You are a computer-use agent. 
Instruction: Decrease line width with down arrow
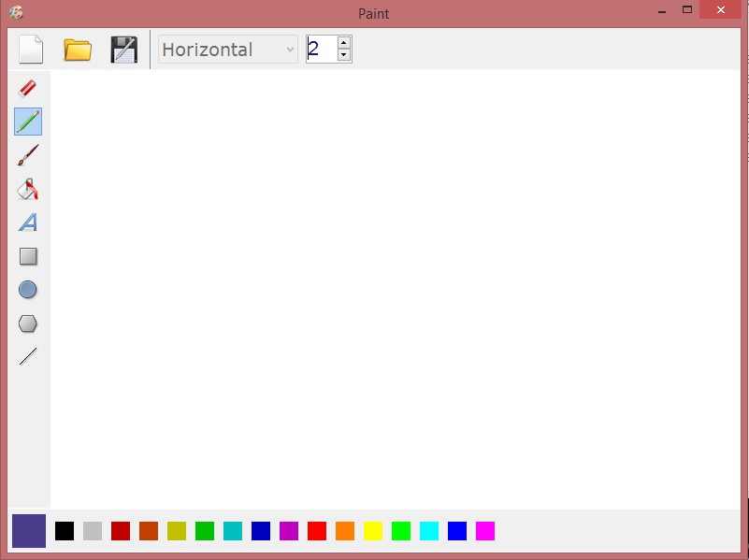pyautogui.click(x=343, y=55)
